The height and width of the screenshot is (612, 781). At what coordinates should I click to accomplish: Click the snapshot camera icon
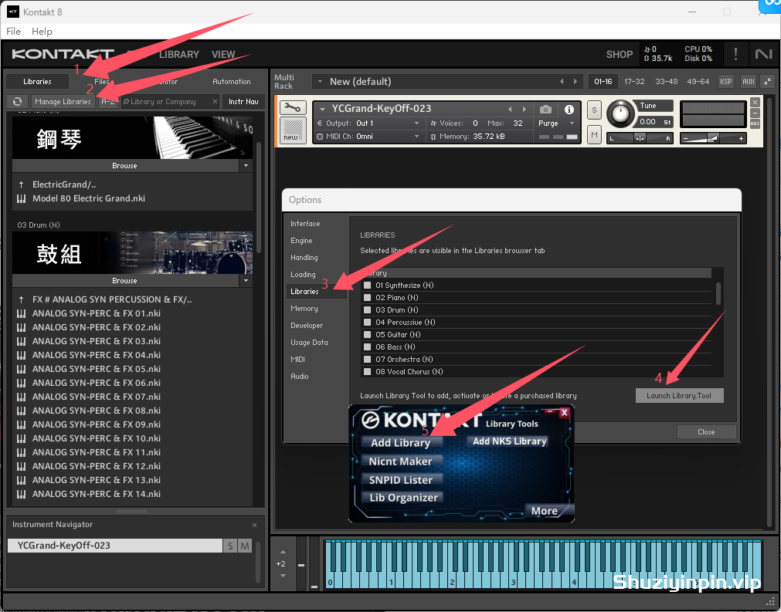pos(545,109)
